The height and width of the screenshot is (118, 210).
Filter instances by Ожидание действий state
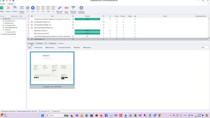(64, 48)
